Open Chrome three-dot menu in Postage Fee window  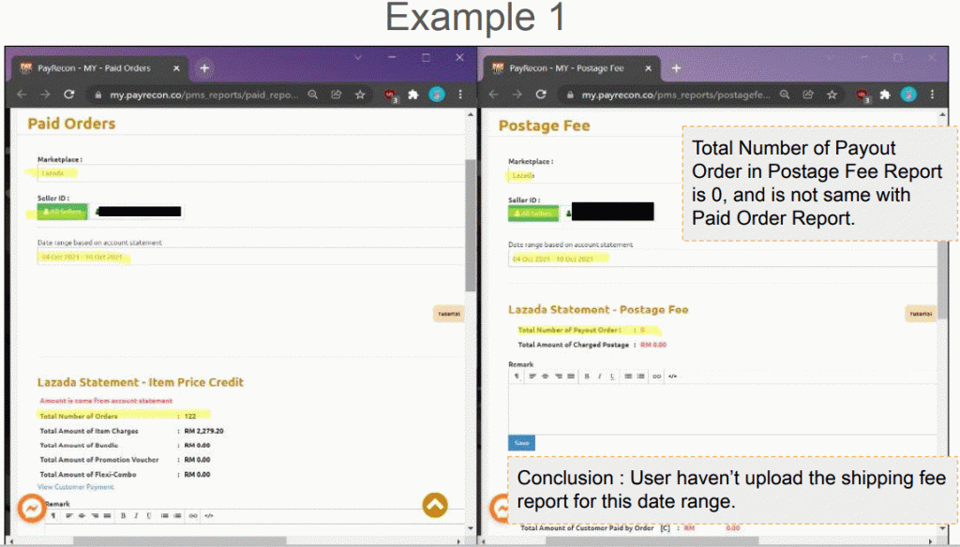933,95
